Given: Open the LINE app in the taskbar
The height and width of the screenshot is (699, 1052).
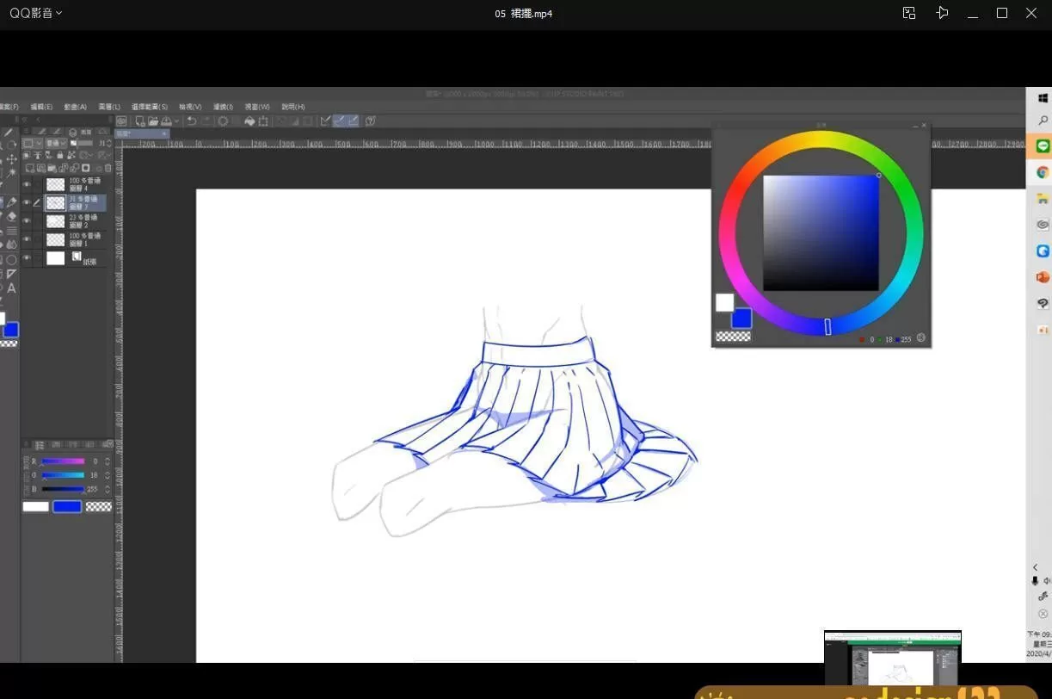Looking at the screenshot, I should click(x=1043, y=147).
